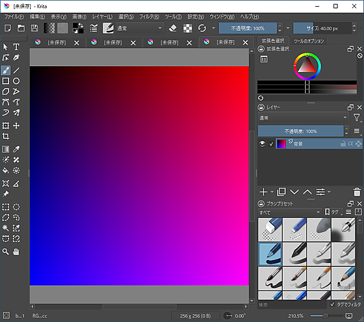Open the フィルタ menu
The height and width of the screenshot is (322, 364).
coord(149,16)
